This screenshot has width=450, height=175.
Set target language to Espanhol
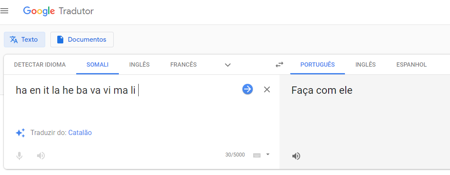point(411,64)
